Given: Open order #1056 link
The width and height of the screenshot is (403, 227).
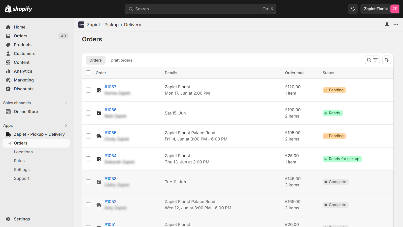Looking at the screenshot, I should [x=110, y=110].
